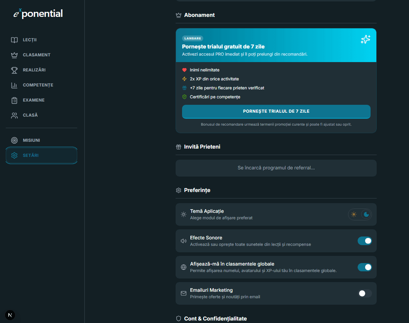Viewport: 409px width, 323px height.
Task: Click the Next.js N badge in corner
Action: (10, 315)
